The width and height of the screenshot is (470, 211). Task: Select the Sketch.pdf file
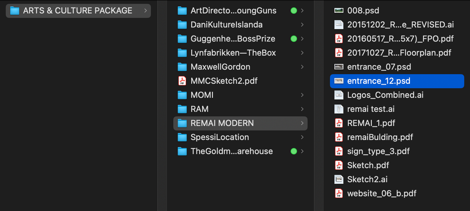[x=368, y=165]
